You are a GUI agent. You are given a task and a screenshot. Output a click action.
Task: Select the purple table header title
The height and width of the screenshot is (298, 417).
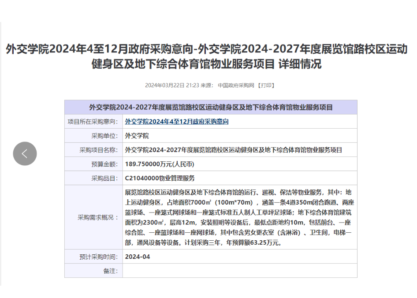pos(211,107)
